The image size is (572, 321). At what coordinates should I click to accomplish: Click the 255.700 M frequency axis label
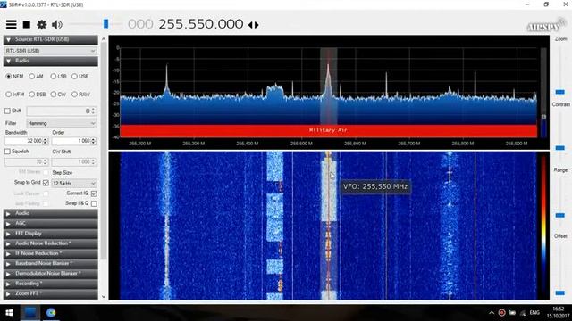(x=408, y=144)
